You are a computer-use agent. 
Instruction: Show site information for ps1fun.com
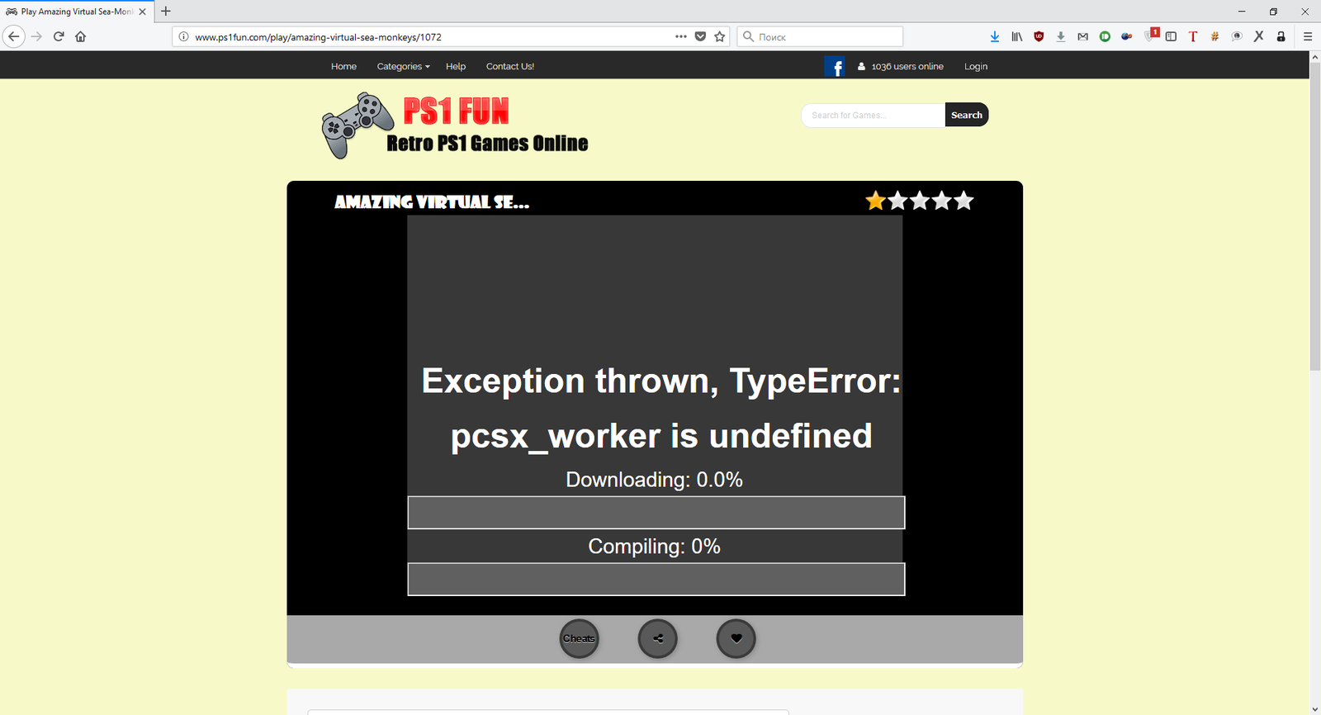pyautogui.click(x=184, y=36)
